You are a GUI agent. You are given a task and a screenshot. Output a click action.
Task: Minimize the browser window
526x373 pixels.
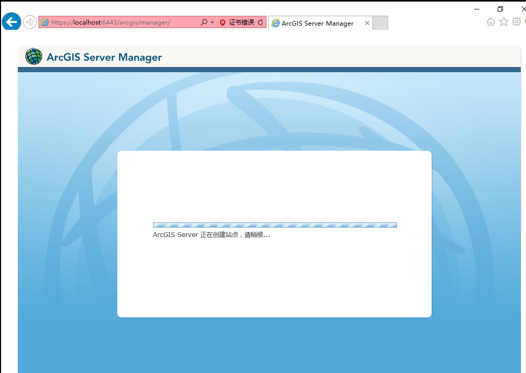(x=477, y=9)
